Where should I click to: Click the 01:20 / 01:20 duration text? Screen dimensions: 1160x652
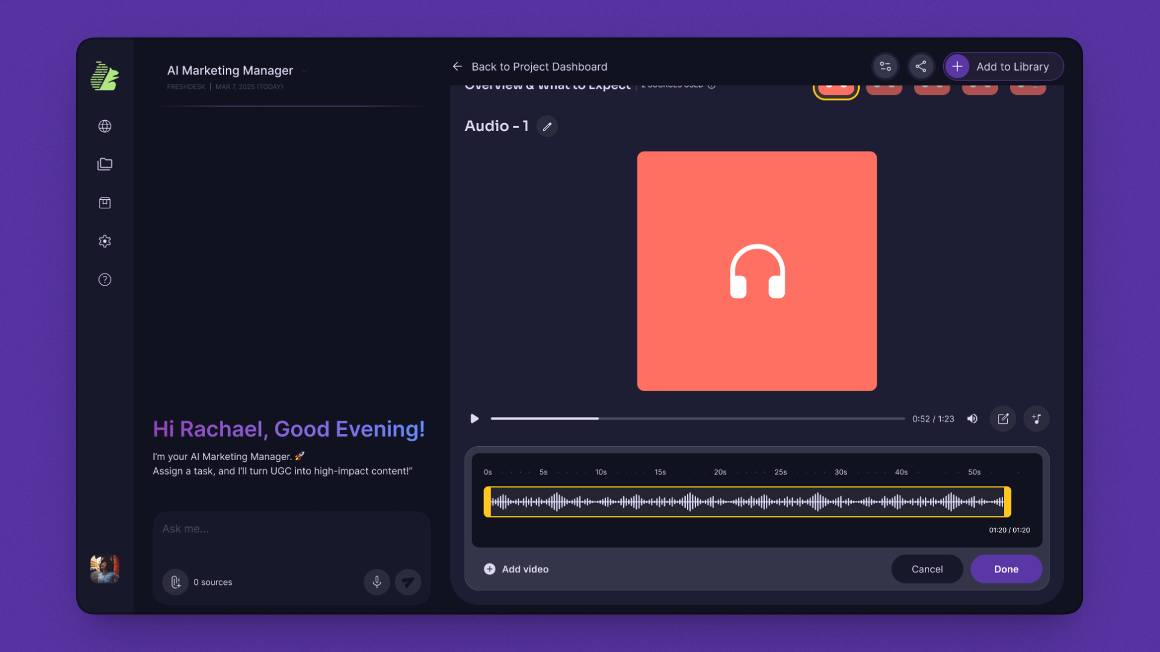(1009, 530)
